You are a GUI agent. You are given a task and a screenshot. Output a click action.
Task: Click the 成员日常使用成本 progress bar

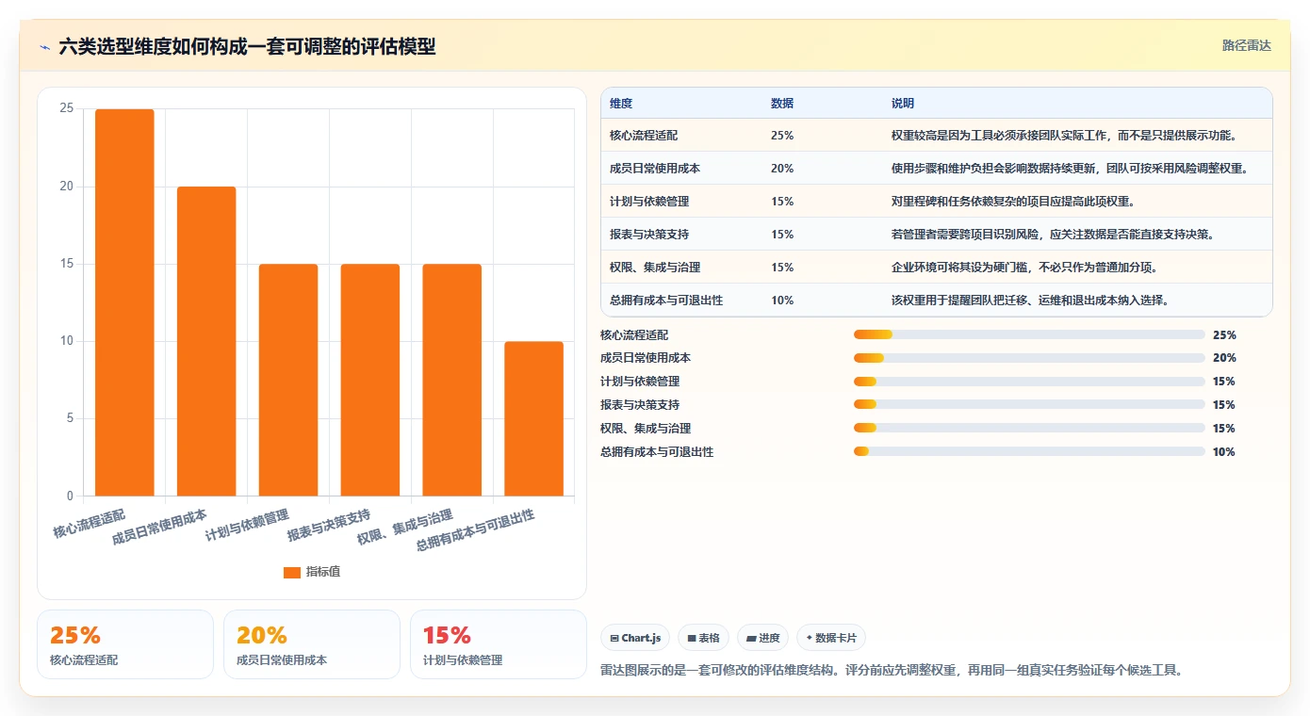(1029, 358)
